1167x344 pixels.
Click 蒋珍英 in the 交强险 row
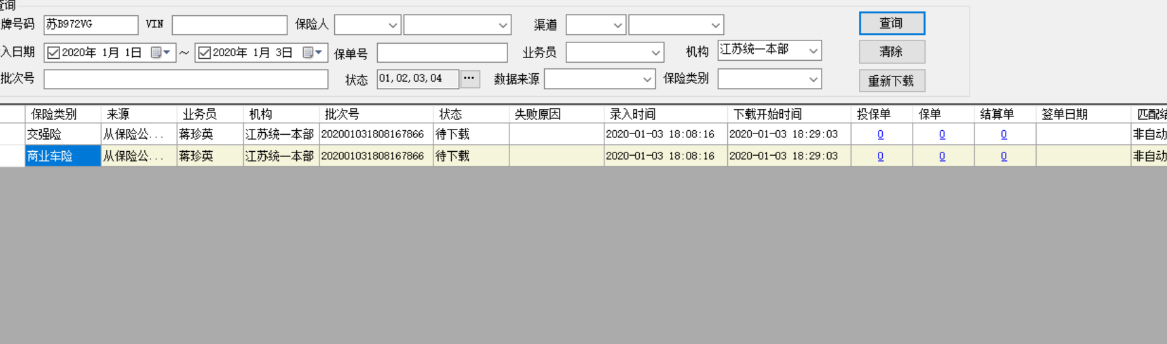[x=196, y=134]
